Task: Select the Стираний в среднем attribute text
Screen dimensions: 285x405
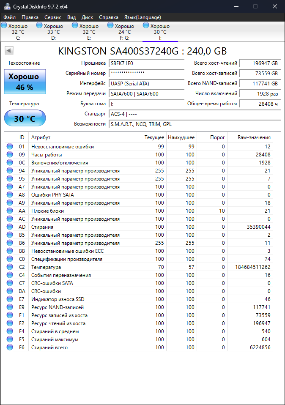Action: coord(55,331)
